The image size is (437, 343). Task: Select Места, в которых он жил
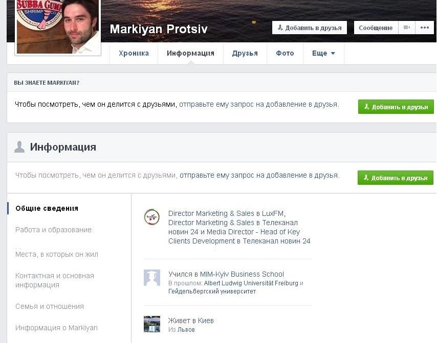pos(57,254)
